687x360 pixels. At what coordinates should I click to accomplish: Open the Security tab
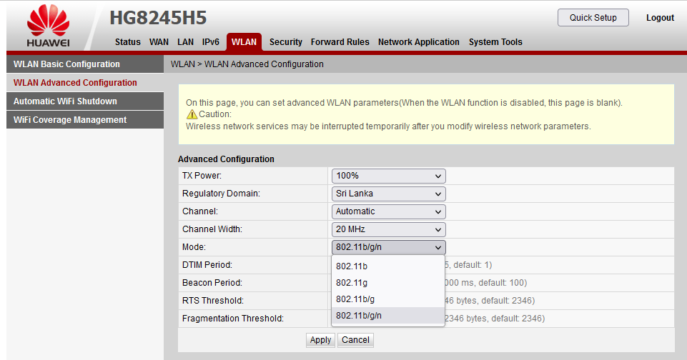tap(286, 42)
